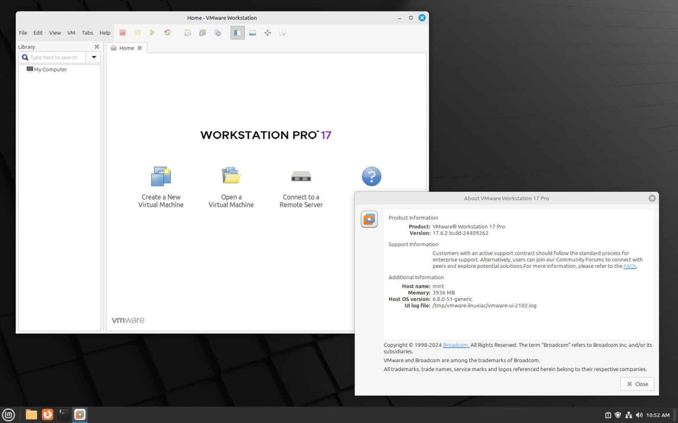678x423 pixels.
Task: Power on the virtual machine
Action: [x=152, y=32]
